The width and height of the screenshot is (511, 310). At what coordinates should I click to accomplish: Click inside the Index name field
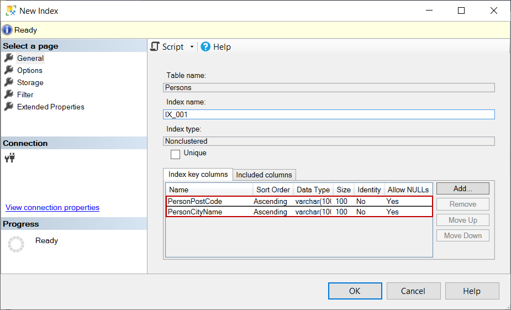coord(329,114)
